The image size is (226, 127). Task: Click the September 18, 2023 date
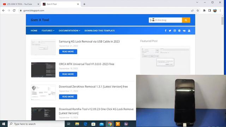[69, 68]
